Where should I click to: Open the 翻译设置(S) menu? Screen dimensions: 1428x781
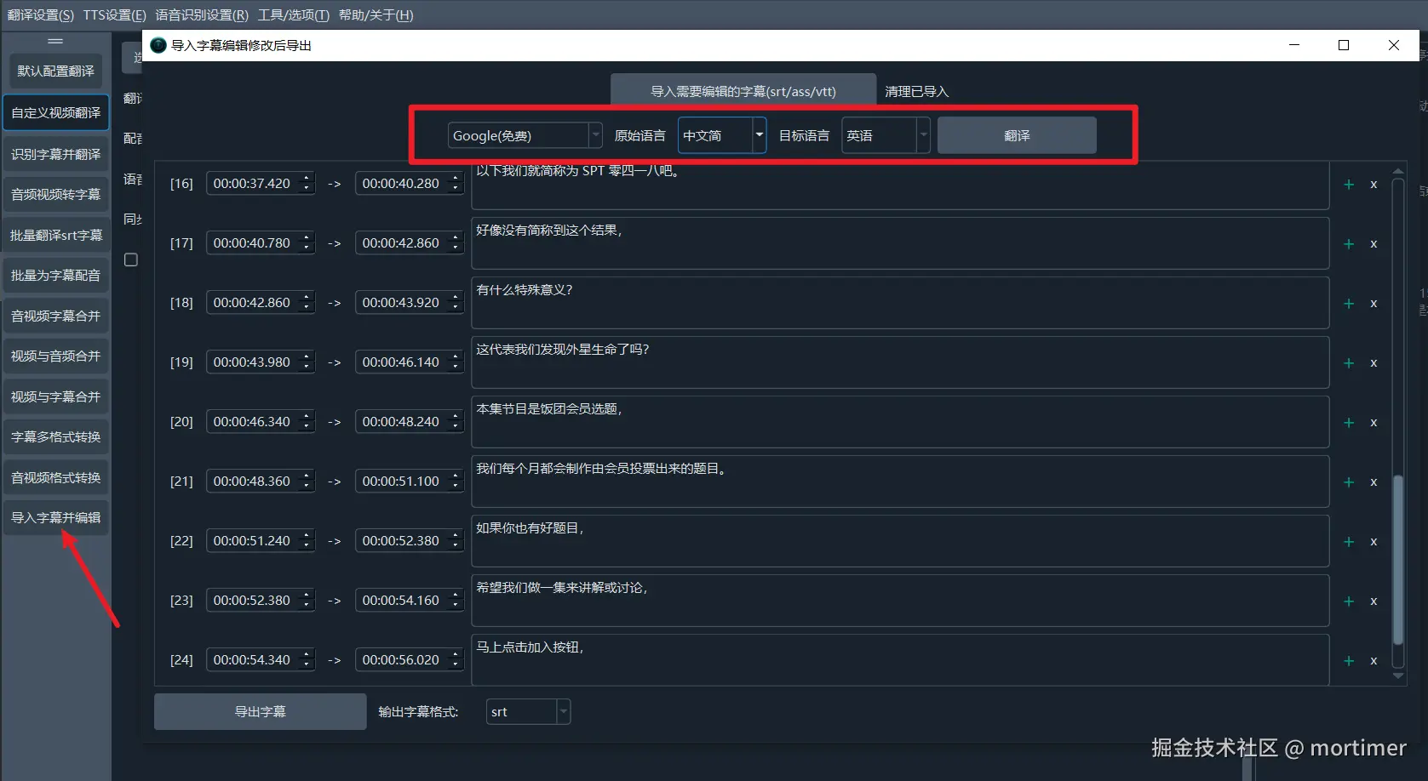(40, 15)
